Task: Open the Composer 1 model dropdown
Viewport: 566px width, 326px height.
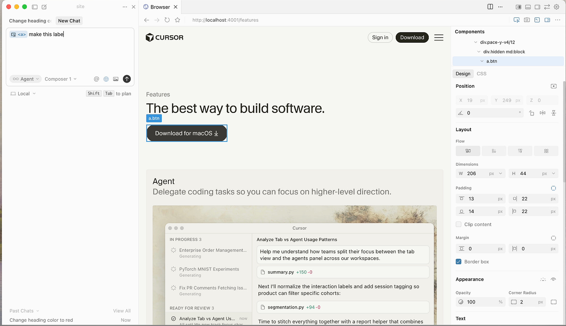Action: tap(61, 79)
